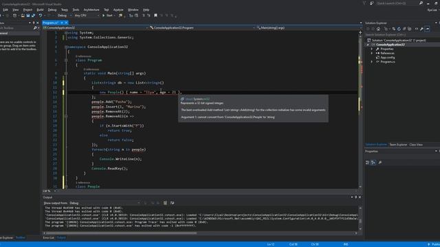Open the Edit menu
440x247 pixels.
[x=5, y=10]
